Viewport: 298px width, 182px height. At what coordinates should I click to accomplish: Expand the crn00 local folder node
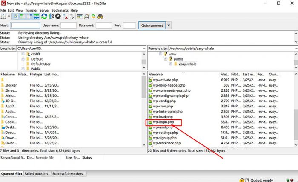[23, 54]
